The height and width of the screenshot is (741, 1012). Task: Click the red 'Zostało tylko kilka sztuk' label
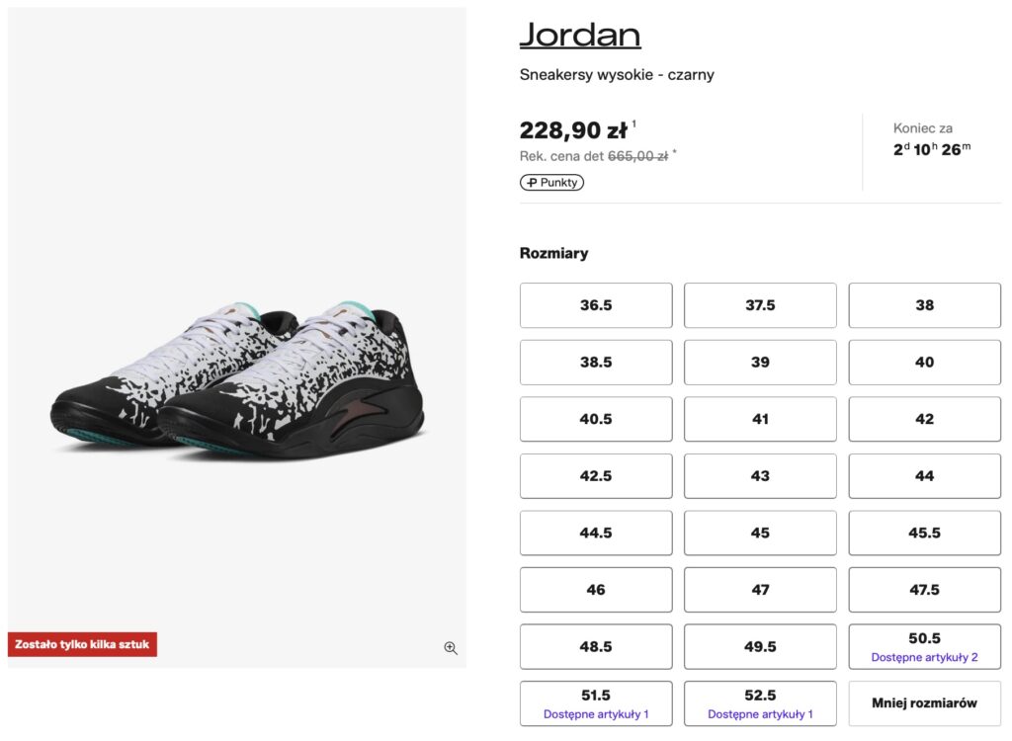point(82,645)
